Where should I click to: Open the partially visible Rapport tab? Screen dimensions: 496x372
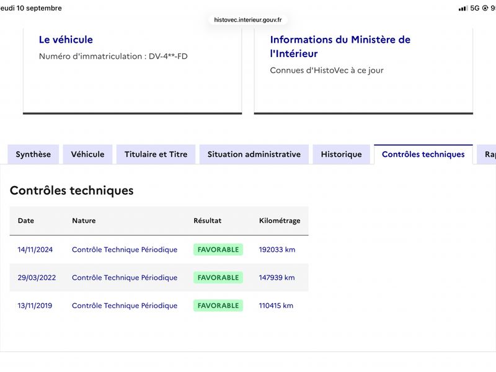487,154
